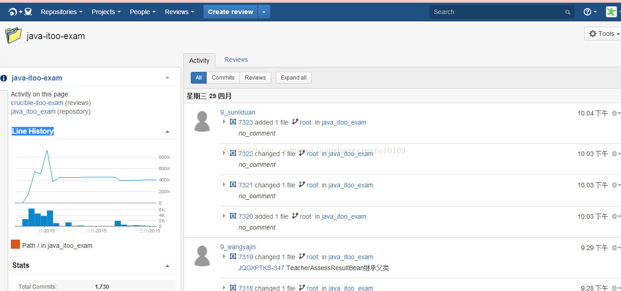The width and height of the screenshot is (621, 291).
Task: Open gear menu for 7322 commit
Action: coord(616,154)
